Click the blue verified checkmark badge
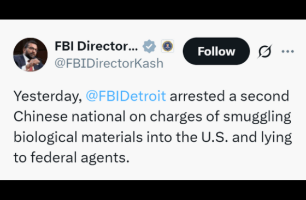This screenshot has width=306, height=200. [149, 46]
